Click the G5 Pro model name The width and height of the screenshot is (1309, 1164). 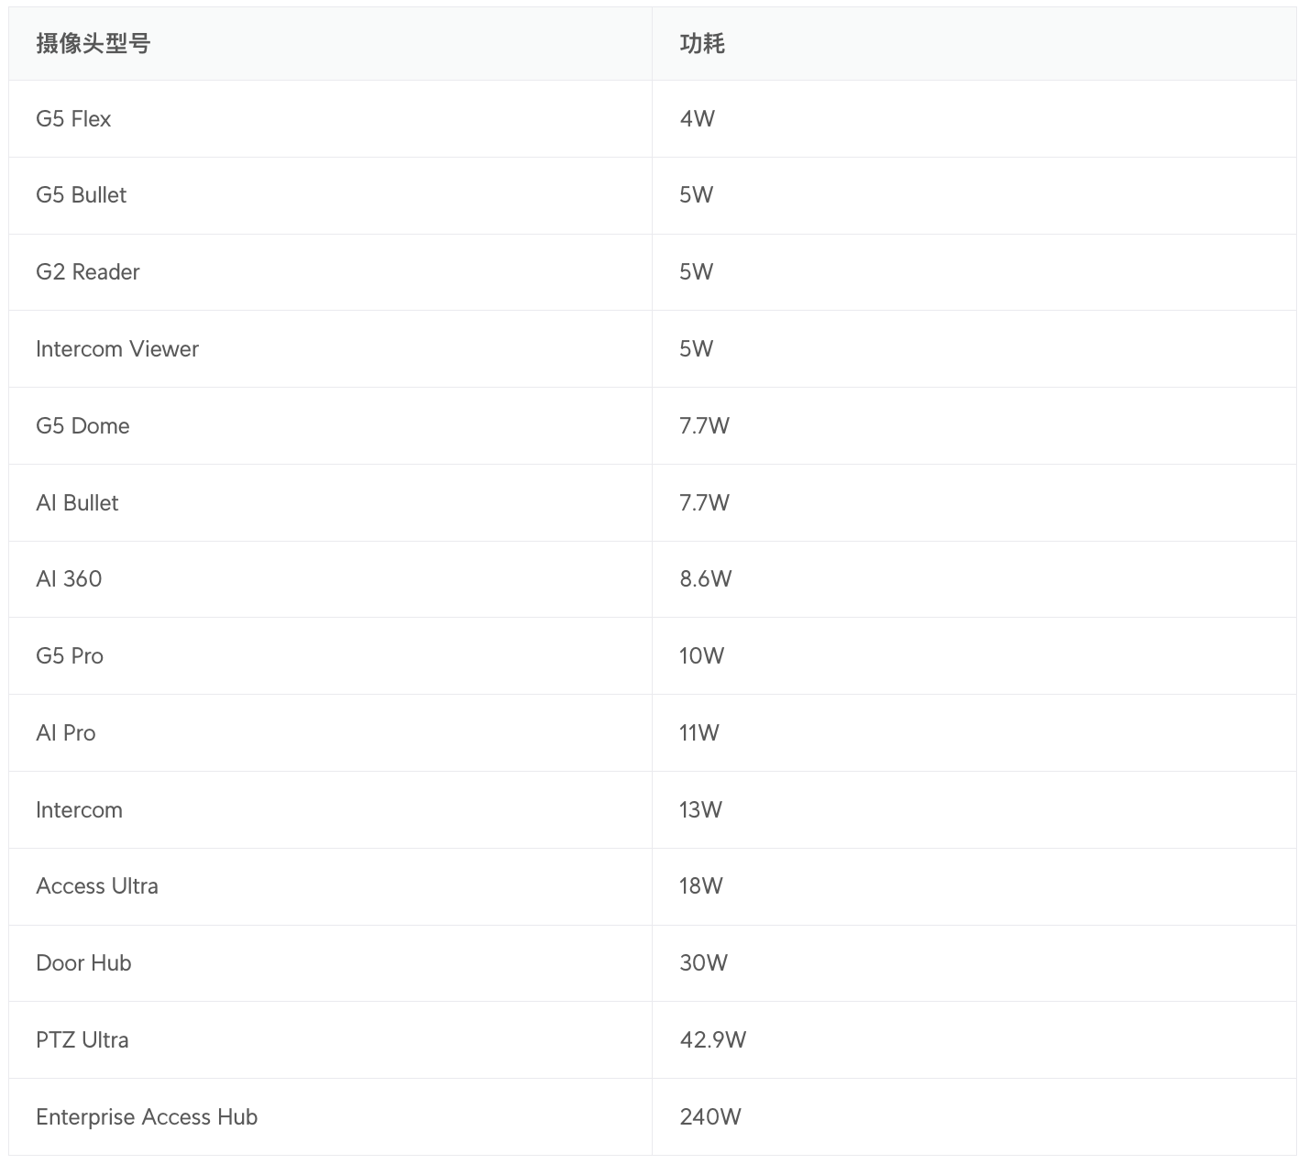pyautogui.click(x=70, y=656)
